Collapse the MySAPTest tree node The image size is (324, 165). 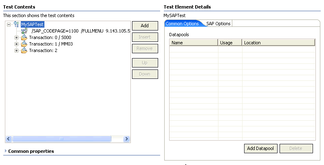pos(9,24)
